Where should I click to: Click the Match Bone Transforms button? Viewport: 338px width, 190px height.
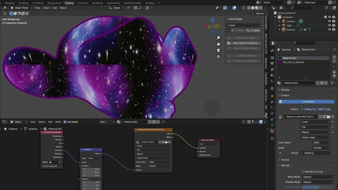click(245, 43)
